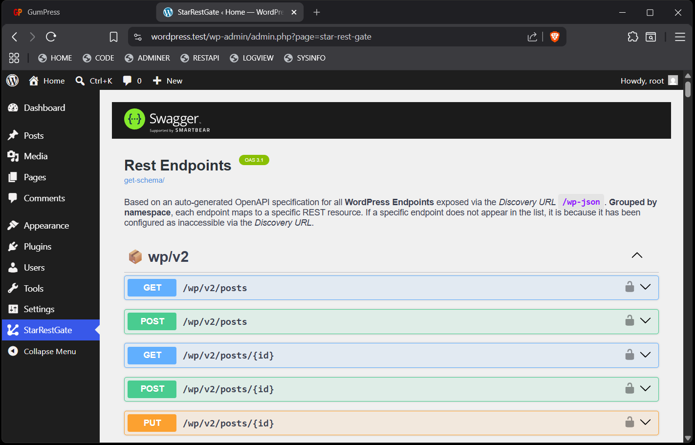Click New in the admin bar
The width and height of the screenshot is (695, 445).
pyautogui.click(x=168, y=81)
